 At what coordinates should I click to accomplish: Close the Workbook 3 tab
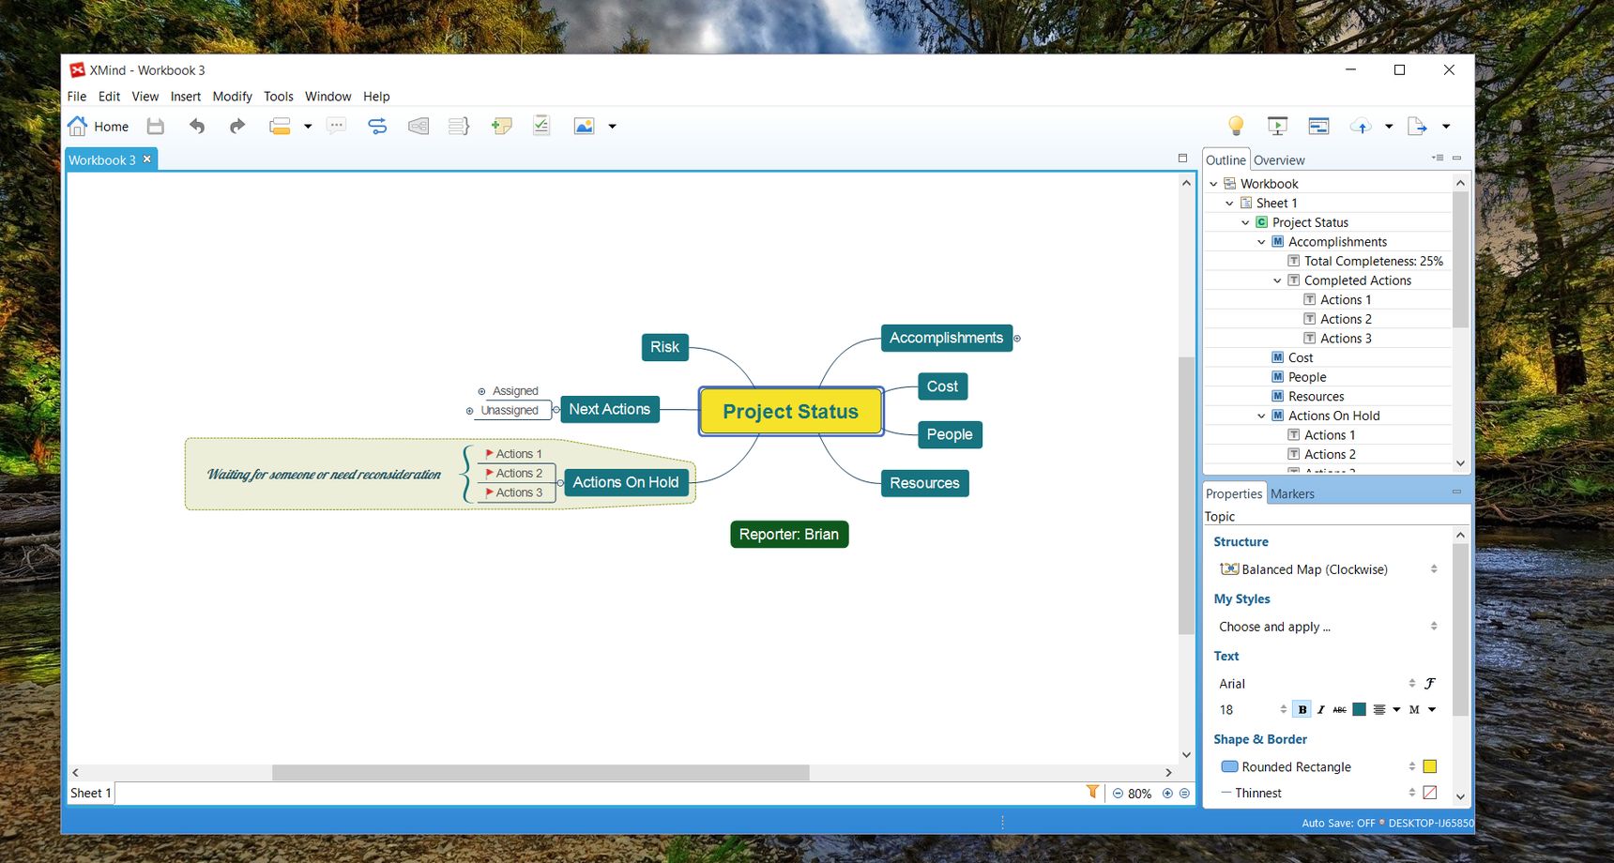tap(147, 159)
